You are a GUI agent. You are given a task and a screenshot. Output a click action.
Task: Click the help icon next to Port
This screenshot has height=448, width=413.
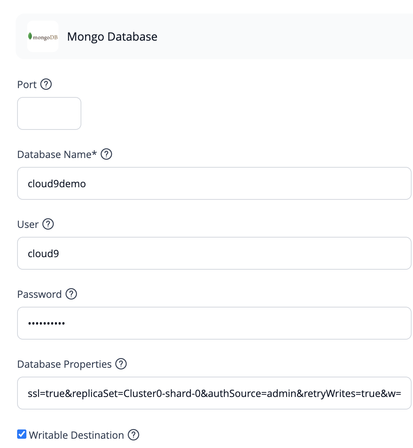coord(46,85)
